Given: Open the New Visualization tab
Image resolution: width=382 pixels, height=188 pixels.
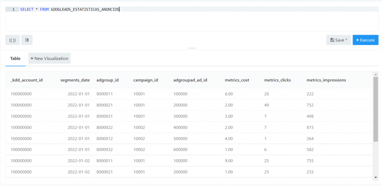Looking at the screenshot, I should click(x=49, y=59).
